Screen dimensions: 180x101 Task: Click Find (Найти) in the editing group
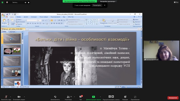coord(136,19)
